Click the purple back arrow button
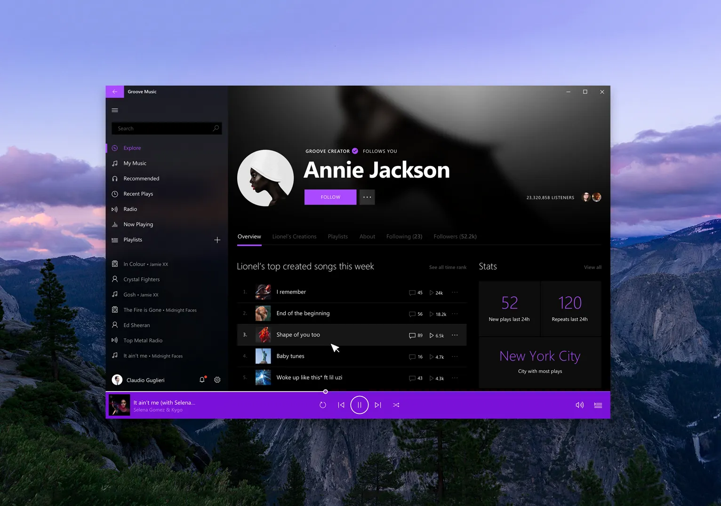The width and height of the screenshot is (721, 506). (x=115, y=92)
